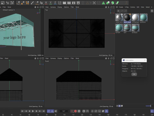Click the green triangle plugin icon
This screenshot has width=154, height=116.
click(103, 3)
